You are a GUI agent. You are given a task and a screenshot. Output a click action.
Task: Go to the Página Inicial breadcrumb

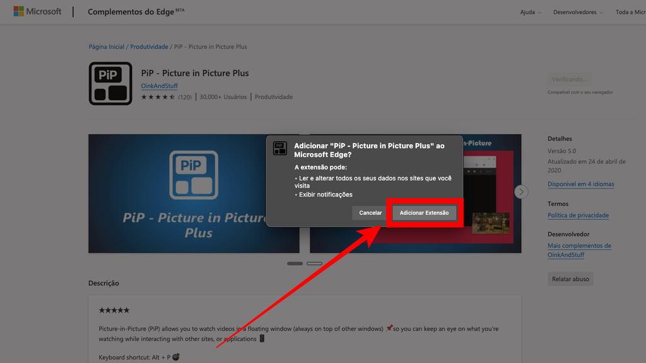pyautogui.click(x=106, y=47)
